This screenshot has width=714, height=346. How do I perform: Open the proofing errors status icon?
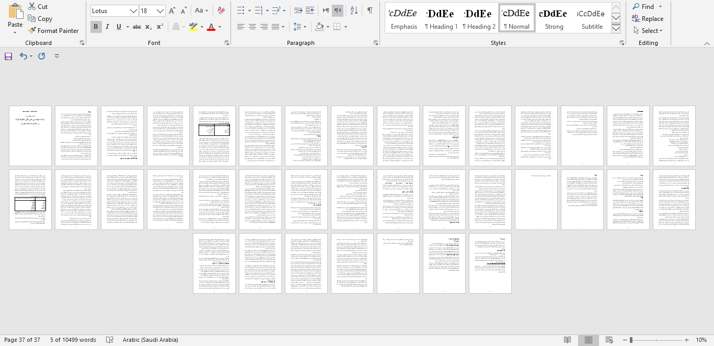pyautogui.click(x=110, y=340)
